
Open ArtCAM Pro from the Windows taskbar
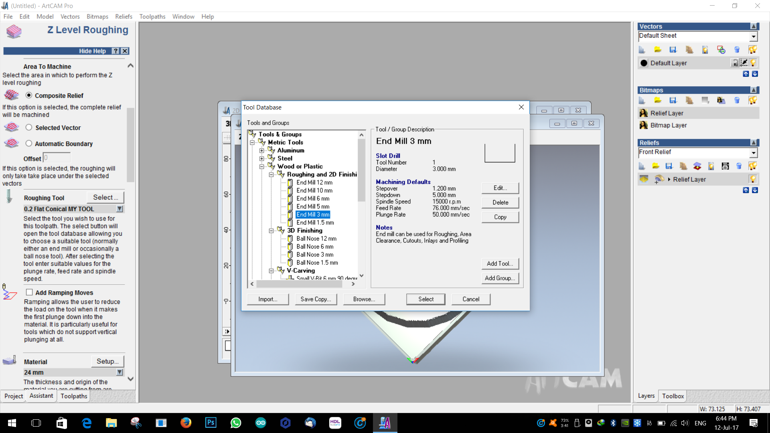coord(385,423)
